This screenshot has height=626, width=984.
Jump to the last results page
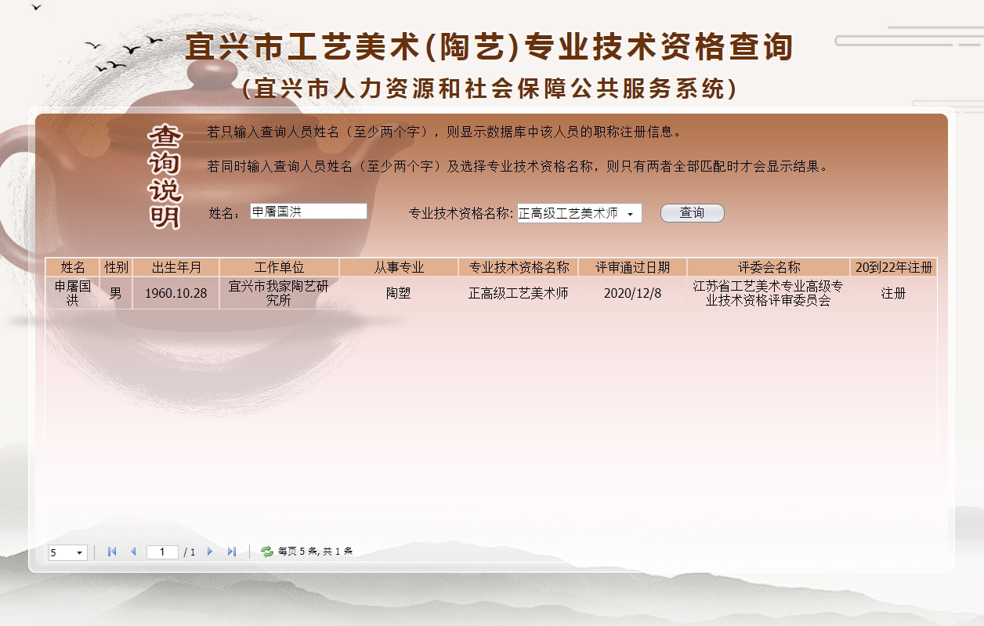231,552
